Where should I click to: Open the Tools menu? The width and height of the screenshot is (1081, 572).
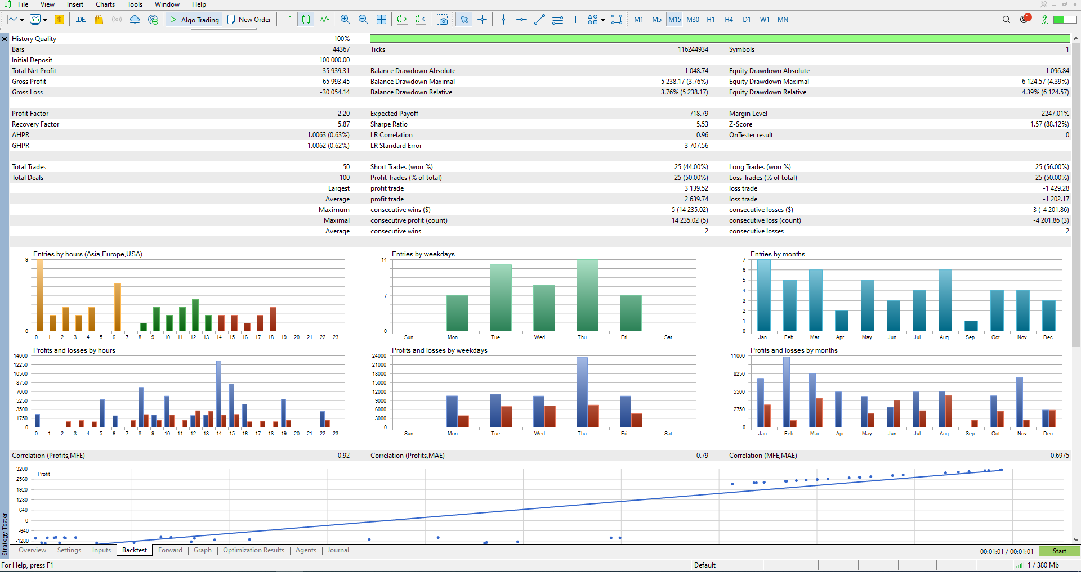point(135,4)
